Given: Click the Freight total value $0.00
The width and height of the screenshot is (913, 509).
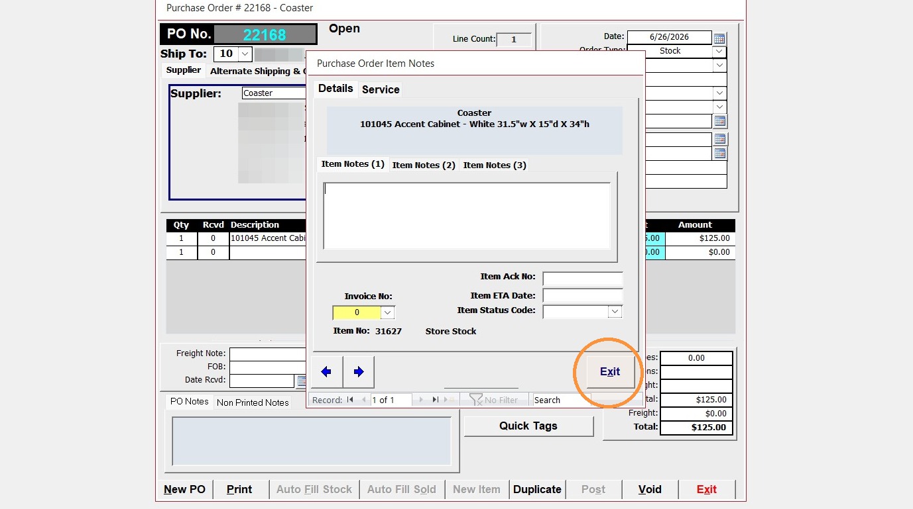Looking at the screenshot, I should click(696, 414).
